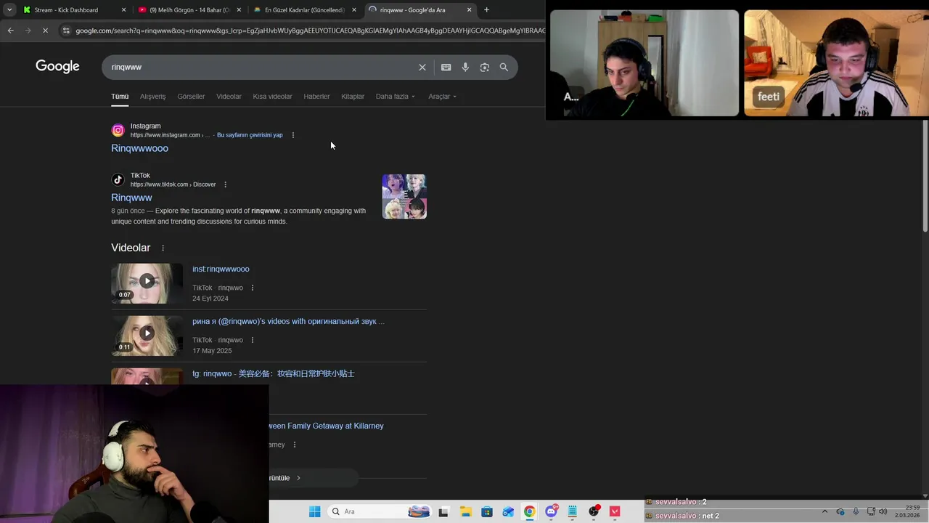Image resolution: width=929 pixels, height=523 pixels.
Task: Open the Rinqwwwooo Instagram result
Action: [x=139, y=148]
